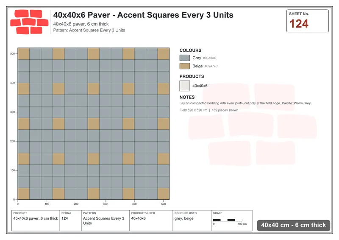Click the red brick logo in header
The width and height of the screenshot is (339, 240).
(29, 22)
